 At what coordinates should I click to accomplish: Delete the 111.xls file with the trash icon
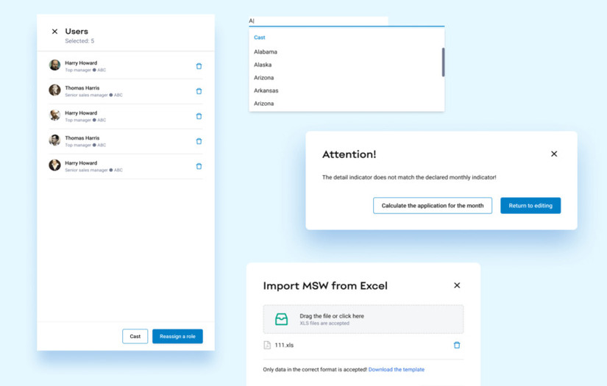pyautogui.click(x=457, y=345)
